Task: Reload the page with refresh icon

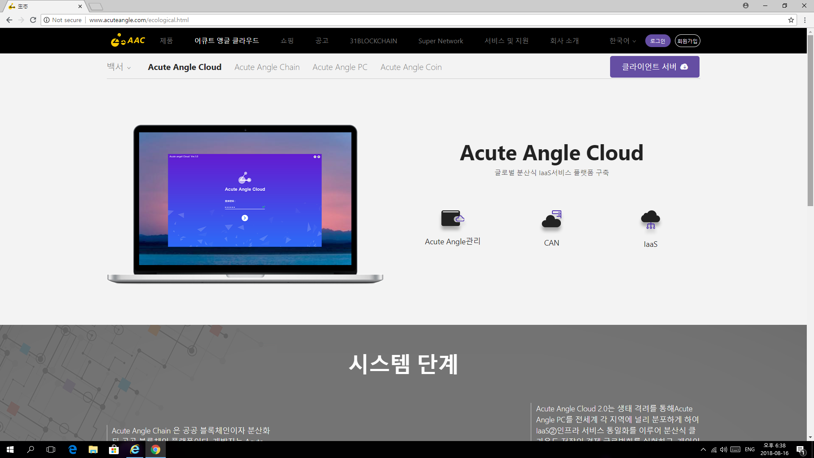Action: click(33, 20)
